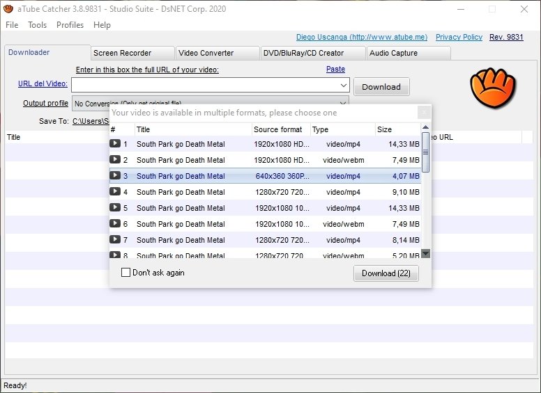Viewport: 541px width, 393px height.
Task: Click the # column header in popup
Action: 122,129
